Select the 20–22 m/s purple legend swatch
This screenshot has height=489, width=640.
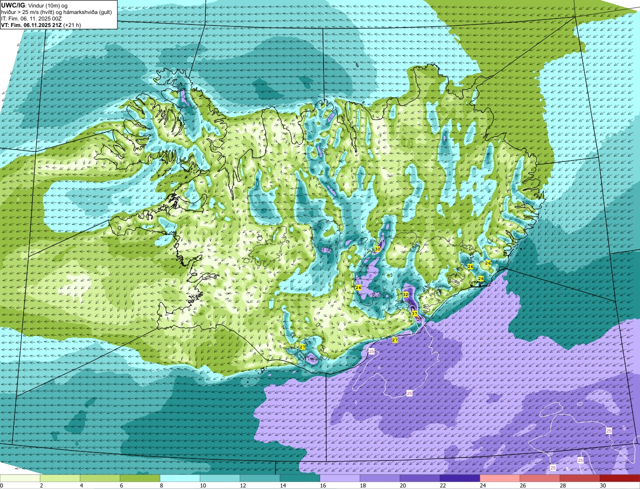point(420,478)
